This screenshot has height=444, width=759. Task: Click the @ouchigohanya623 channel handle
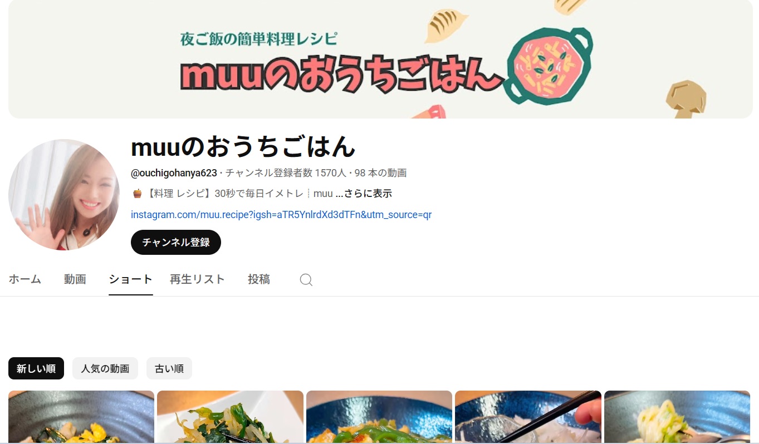(x=174, y=173)
